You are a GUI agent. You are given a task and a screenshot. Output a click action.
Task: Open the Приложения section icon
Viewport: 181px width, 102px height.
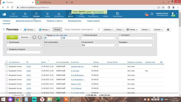click(118, 14)
